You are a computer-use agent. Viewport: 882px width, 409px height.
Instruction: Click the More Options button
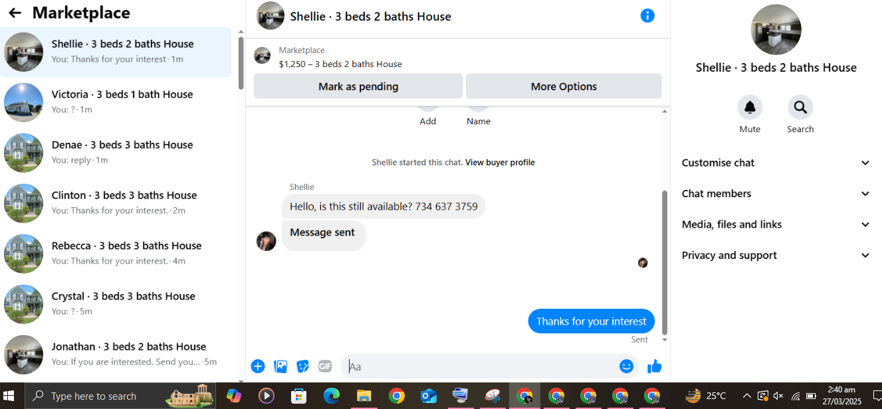[x=564, y=86]
